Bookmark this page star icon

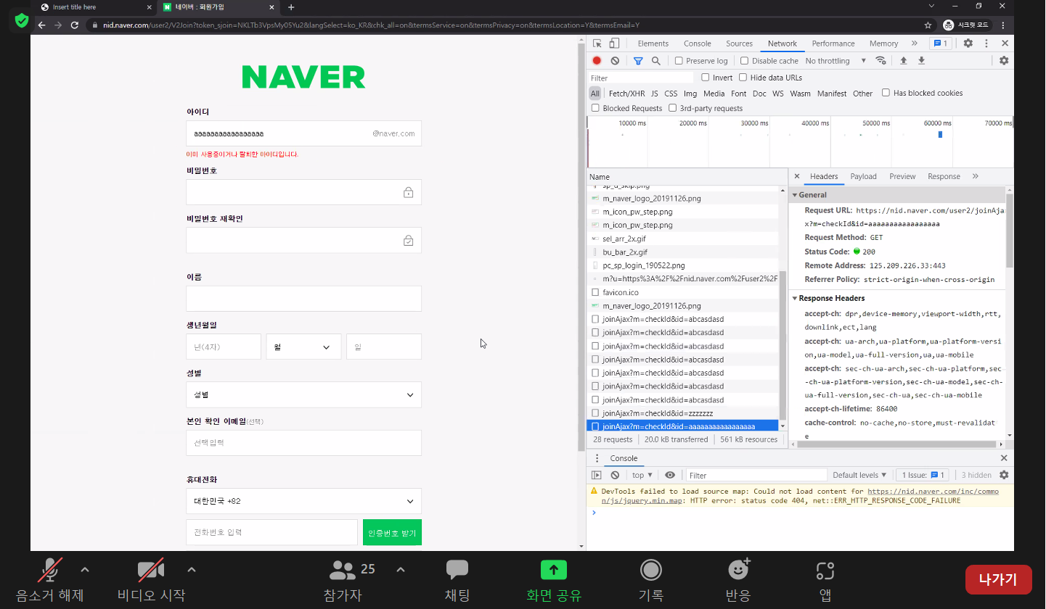pyautogui.click(x=928, y=25)
